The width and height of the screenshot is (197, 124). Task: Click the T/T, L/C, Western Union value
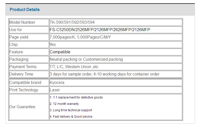74,67
